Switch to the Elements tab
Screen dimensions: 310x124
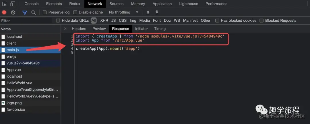tap(54, 4)
